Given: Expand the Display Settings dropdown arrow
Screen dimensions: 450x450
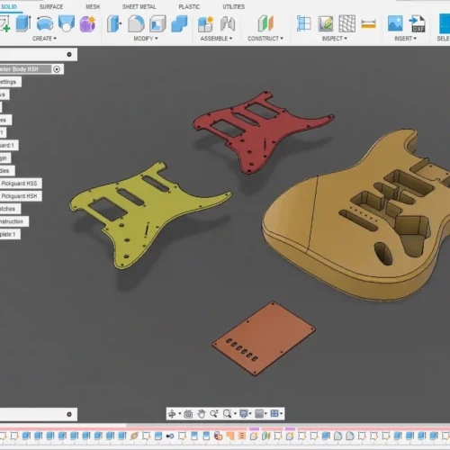Looking at the screenshot, I should (250, 414).
